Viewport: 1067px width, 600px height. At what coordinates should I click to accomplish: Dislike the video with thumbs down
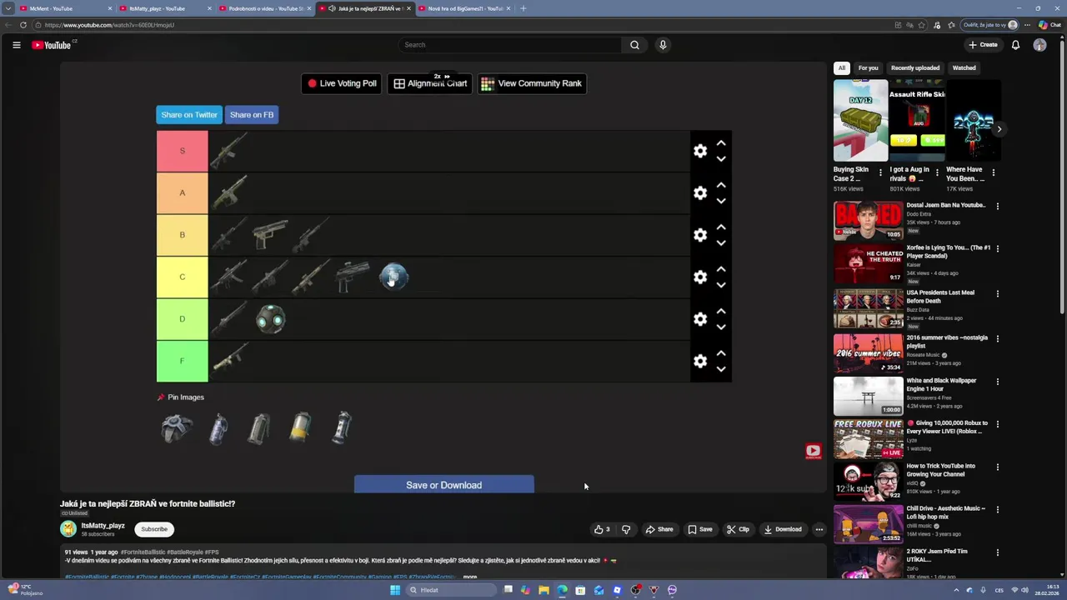click(626, 529)
